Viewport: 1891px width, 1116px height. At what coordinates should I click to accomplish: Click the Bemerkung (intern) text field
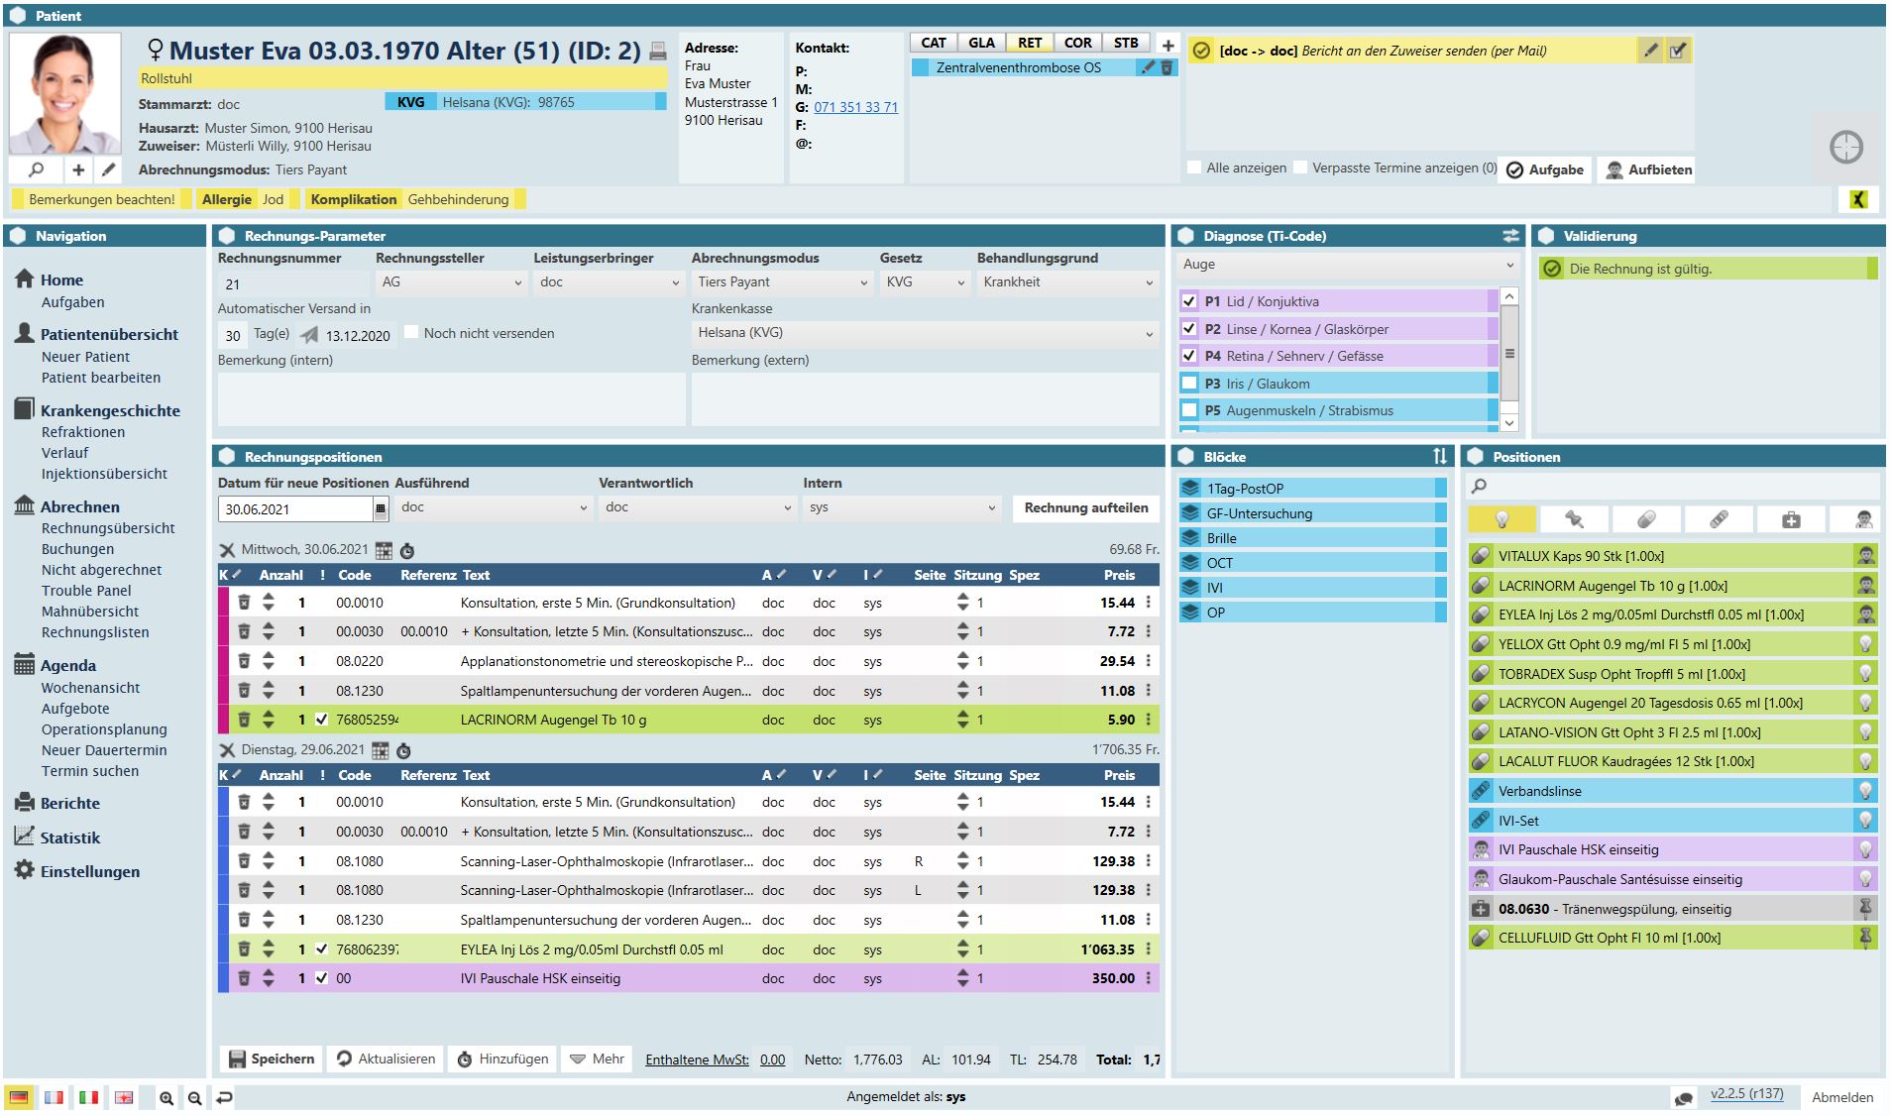[451, 398]
